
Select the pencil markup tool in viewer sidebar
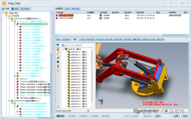click(x=58, y=53)
